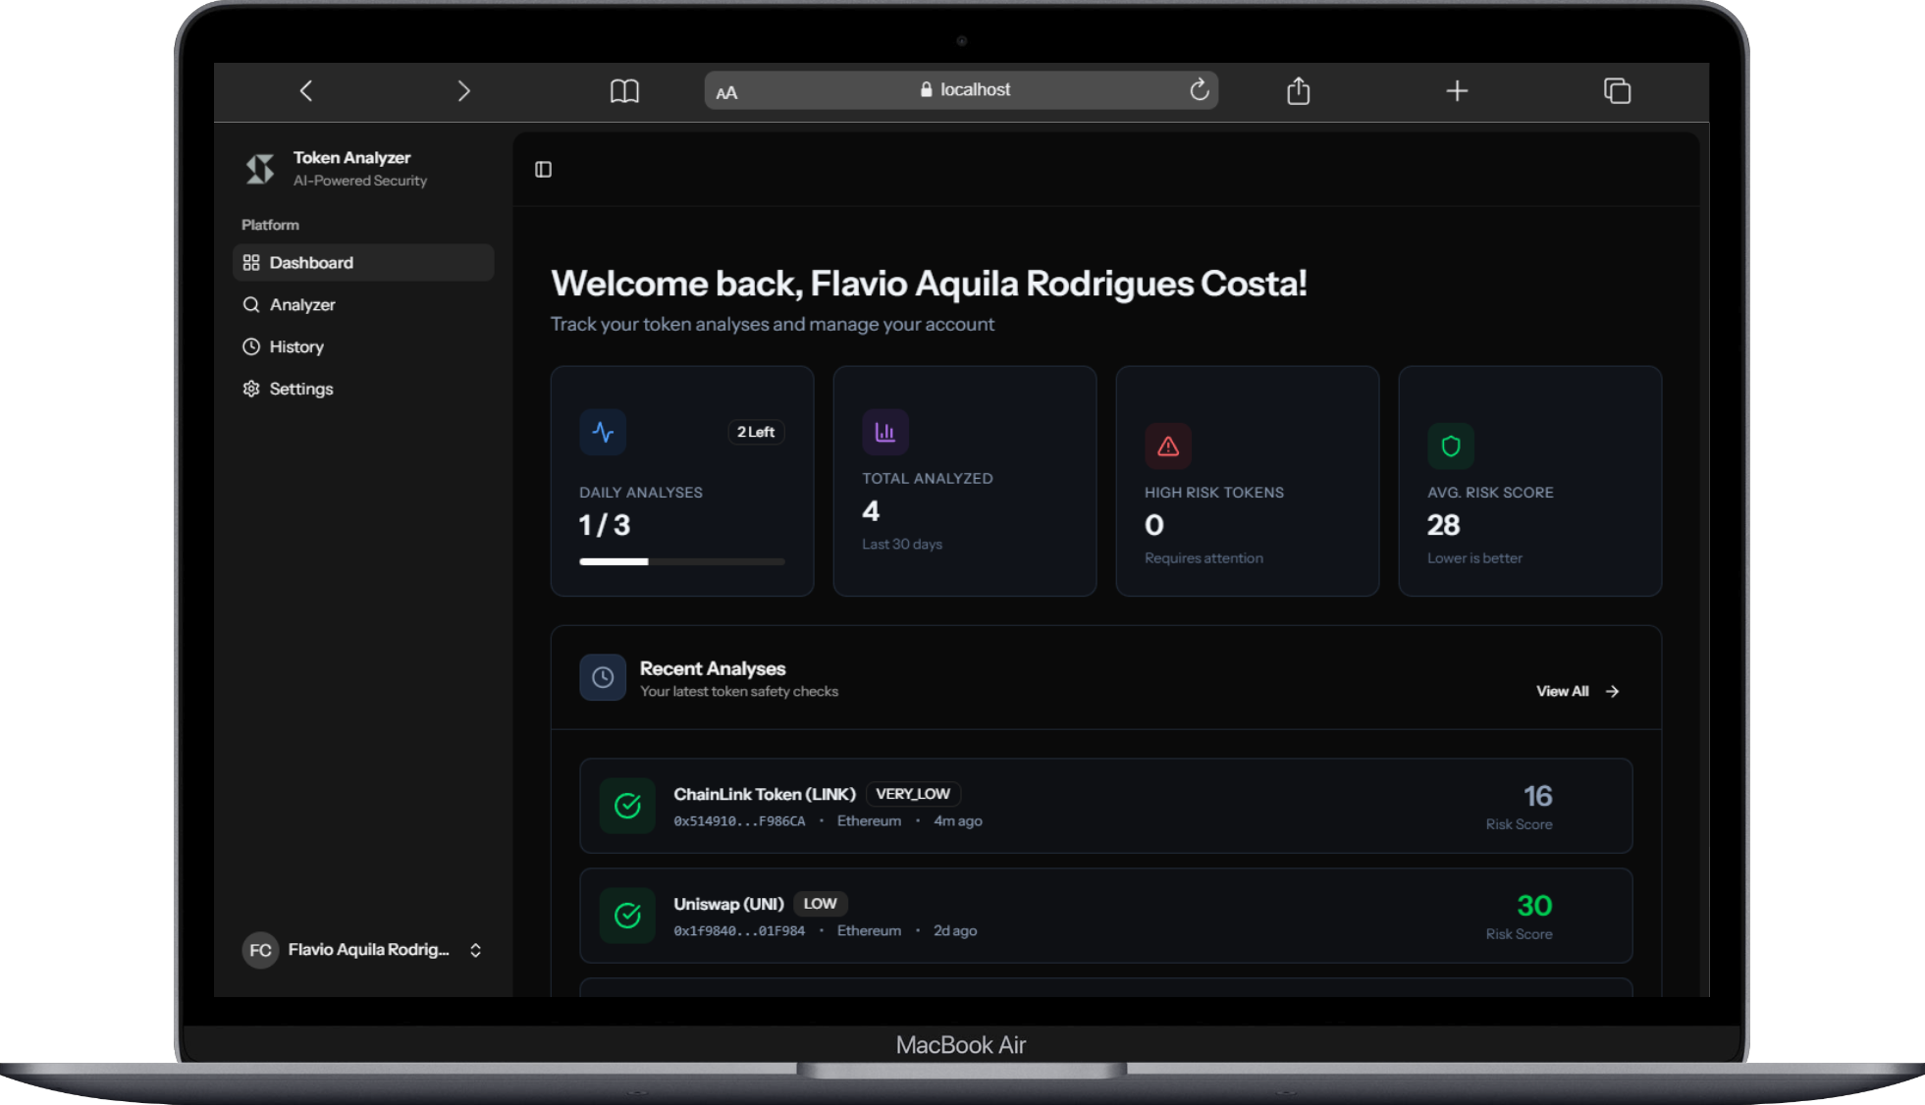1925x1105 pixels.
Task: Reload the localhost page
Action: click(x=1199, y=90)
